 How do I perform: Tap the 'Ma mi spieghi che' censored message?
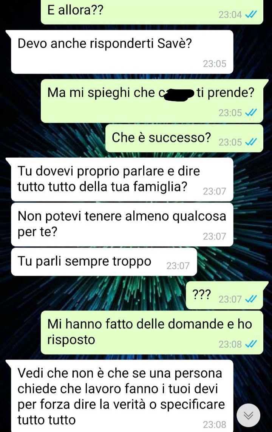152,101
